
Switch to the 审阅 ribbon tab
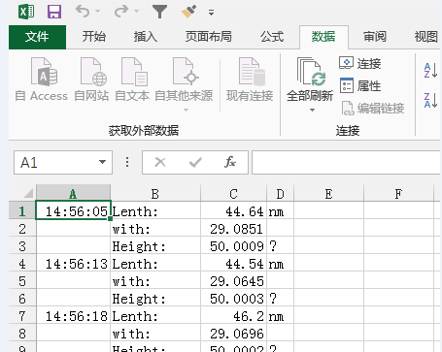[375, 37]
